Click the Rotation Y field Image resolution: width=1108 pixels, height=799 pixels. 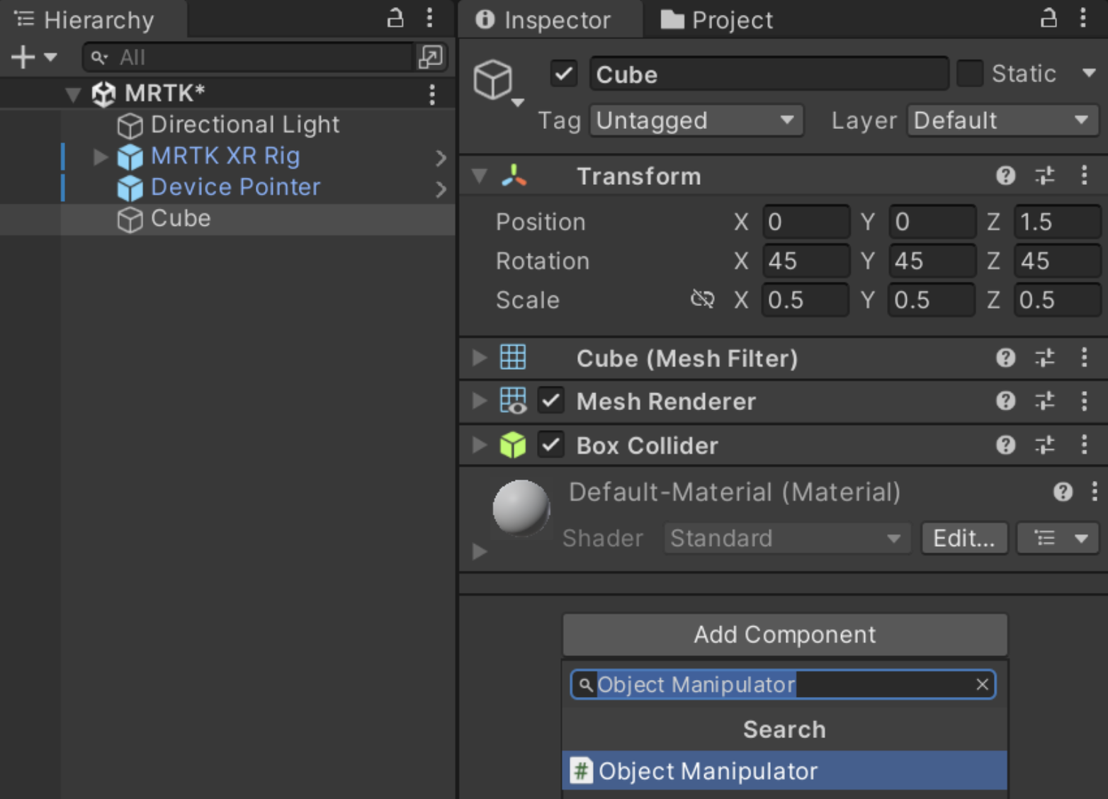tap(932, 261)
